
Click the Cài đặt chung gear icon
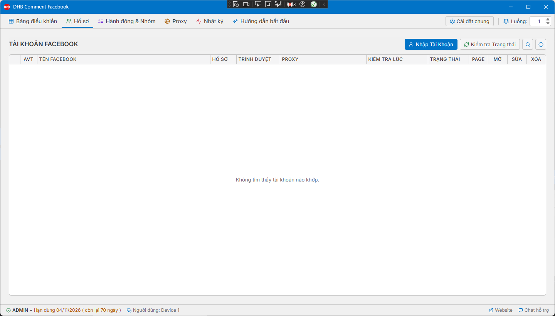(x=452, y=21)
